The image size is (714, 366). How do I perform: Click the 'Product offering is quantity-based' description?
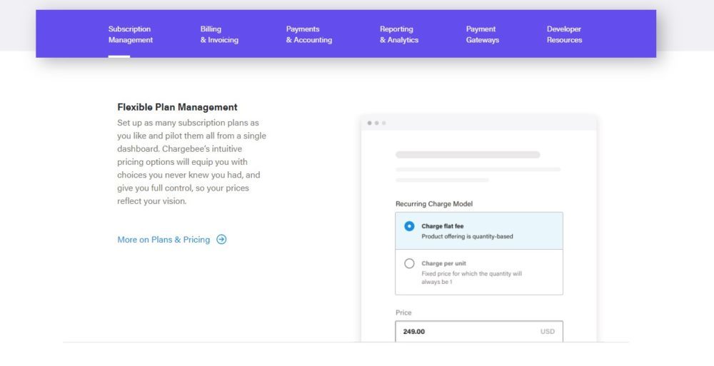467,236
